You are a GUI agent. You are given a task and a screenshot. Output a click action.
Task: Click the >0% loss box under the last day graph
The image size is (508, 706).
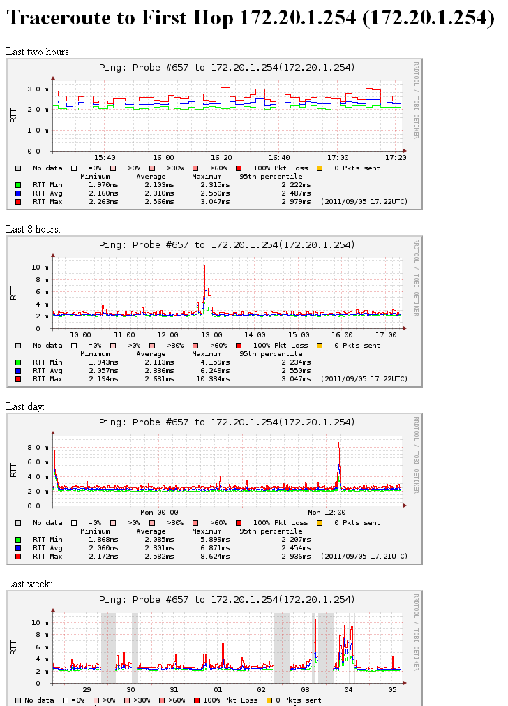coord(113,523)
